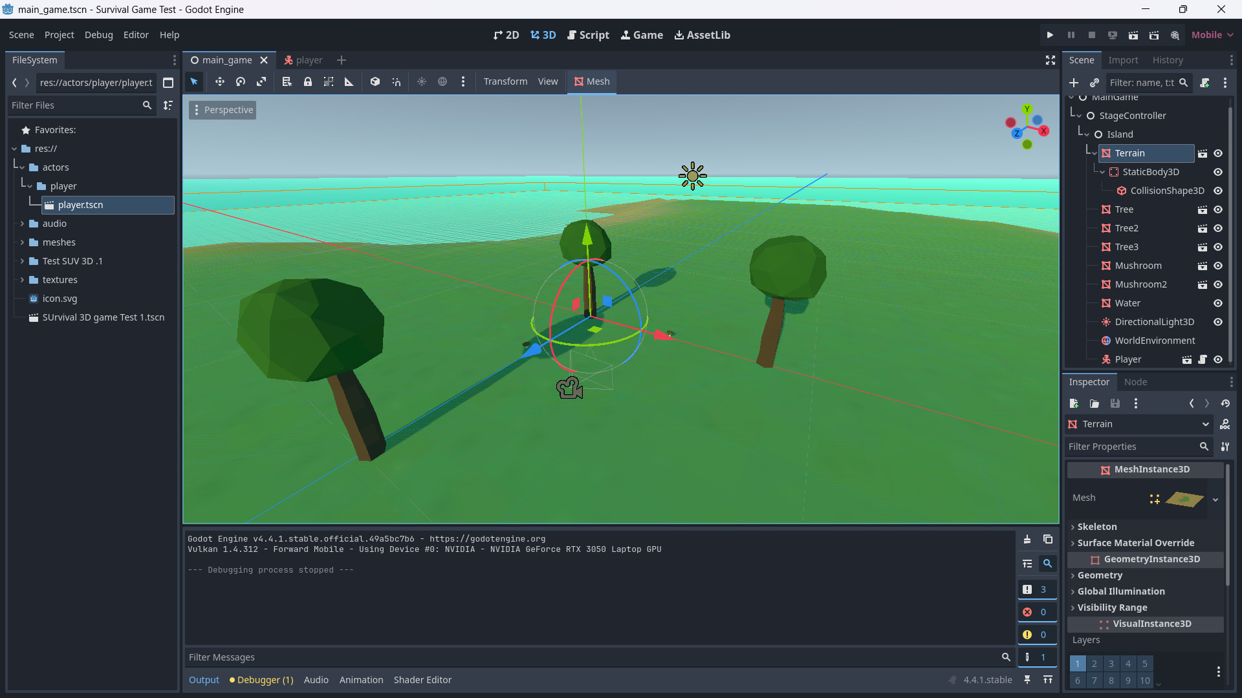This screenshot has height=698, width=1242.
Task: Select the Rotate mode tool
Action: coord(241,81)
